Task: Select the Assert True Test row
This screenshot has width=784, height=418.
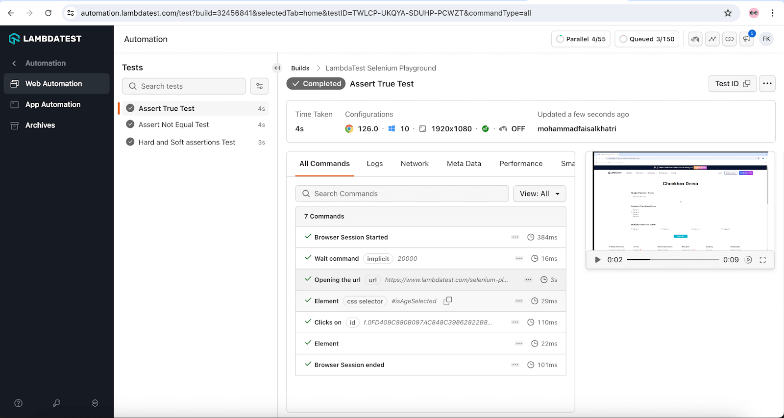Action: coord(195,108)
